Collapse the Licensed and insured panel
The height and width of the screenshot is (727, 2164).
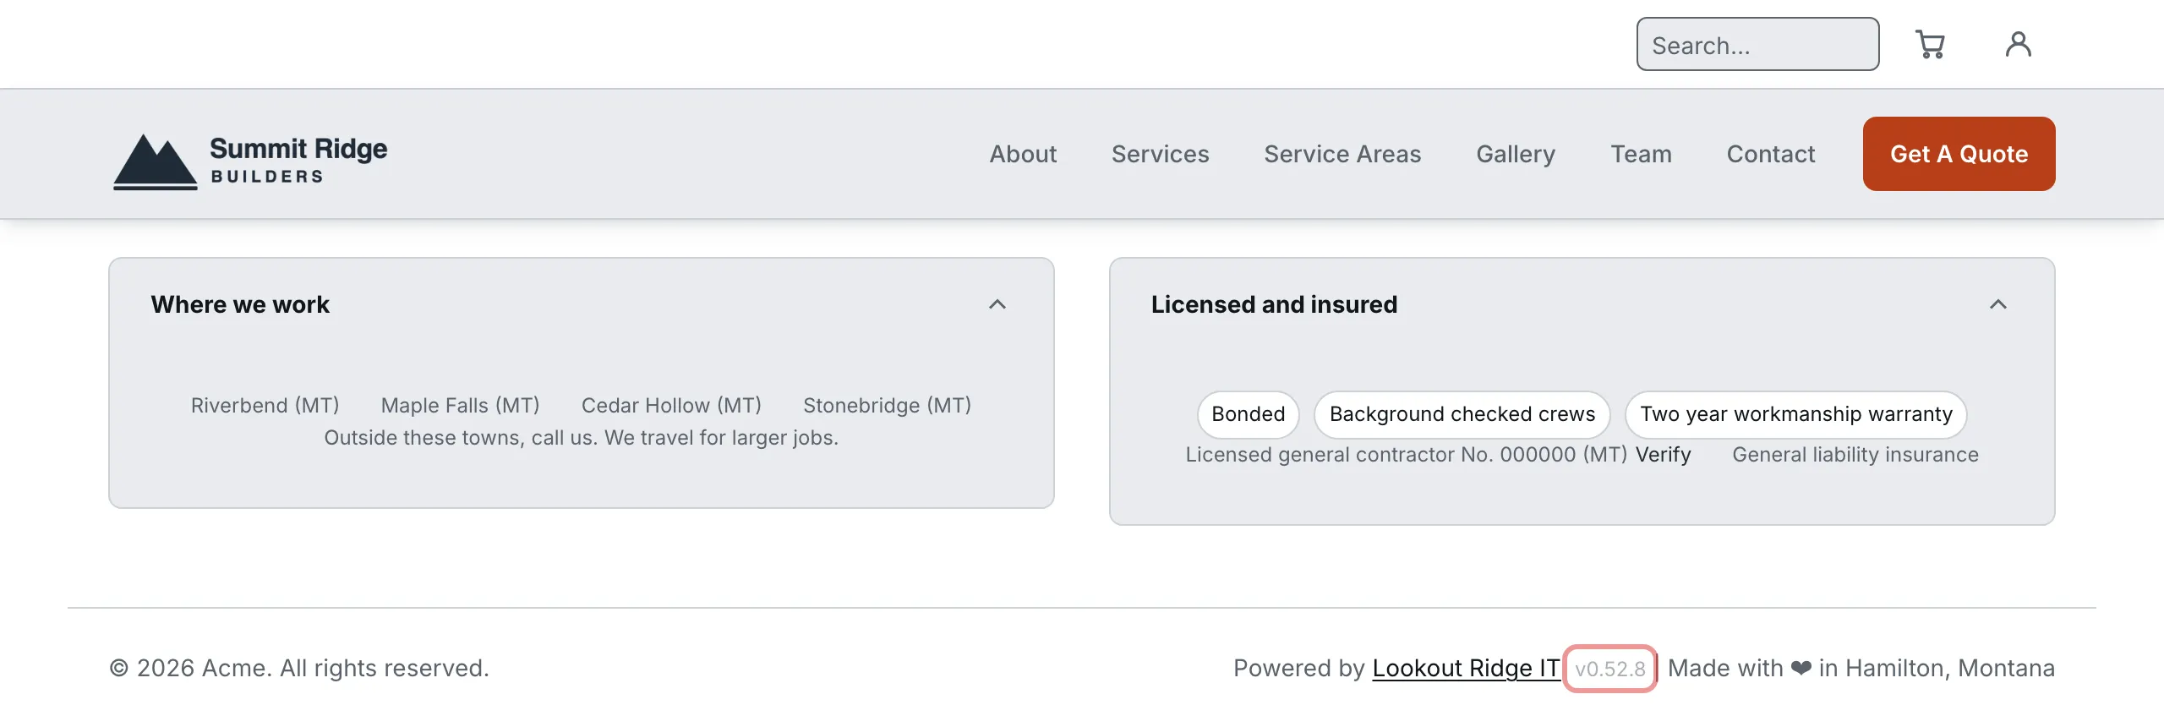click(1998, 304)
